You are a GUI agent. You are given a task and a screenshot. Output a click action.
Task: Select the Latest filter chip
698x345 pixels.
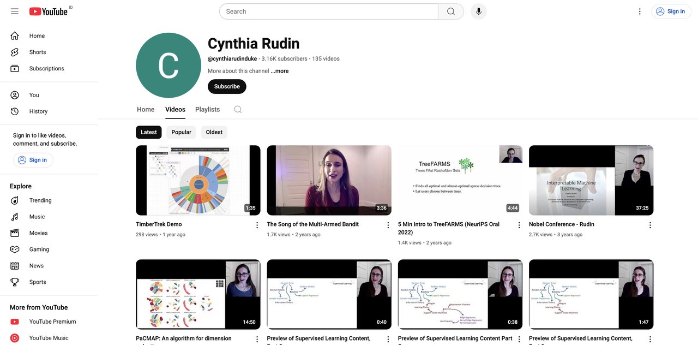148,132
